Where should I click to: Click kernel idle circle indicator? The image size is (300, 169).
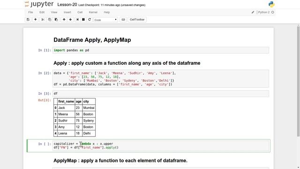[x=273, y=12]
